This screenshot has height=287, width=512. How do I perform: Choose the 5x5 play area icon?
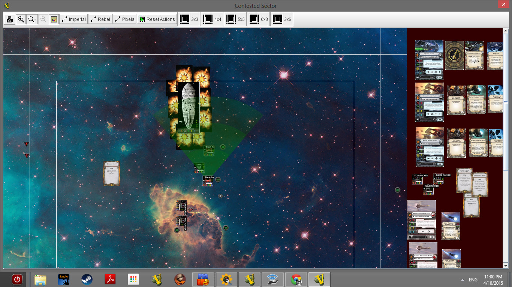coord(231,19)
